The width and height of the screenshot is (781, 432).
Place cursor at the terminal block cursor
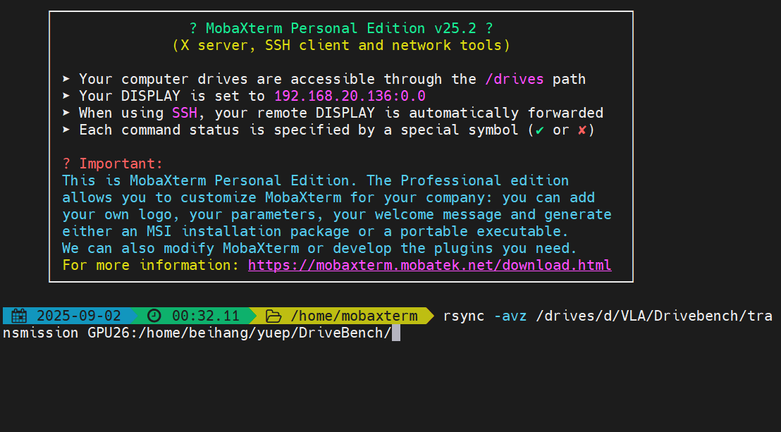click(396, 333)
